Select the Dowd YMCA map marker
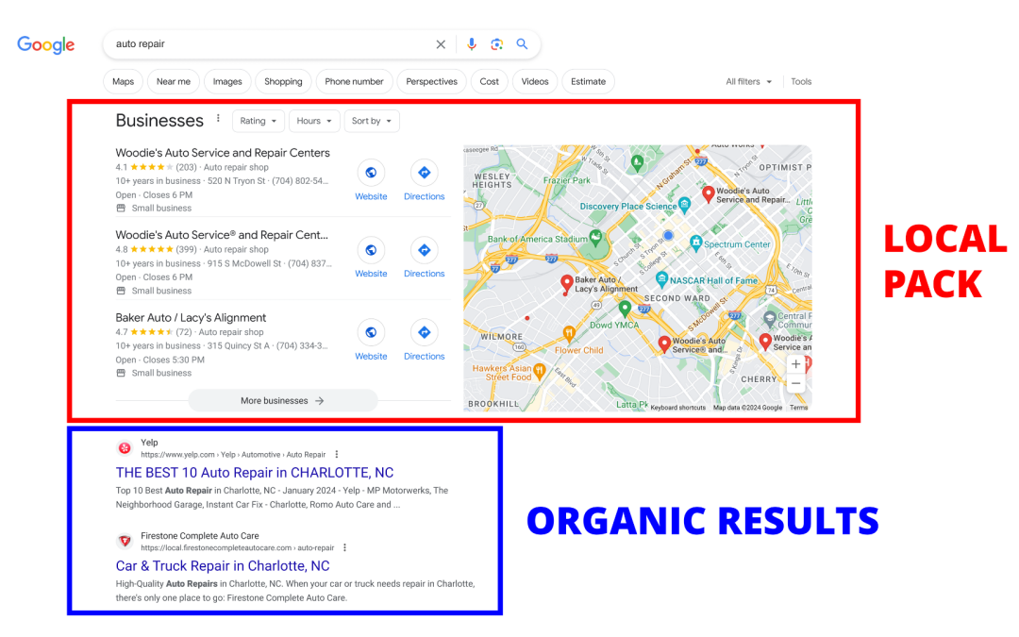The height and width of the screenshot is (637, 1019). pyautogui.click(x=625, y=308)
